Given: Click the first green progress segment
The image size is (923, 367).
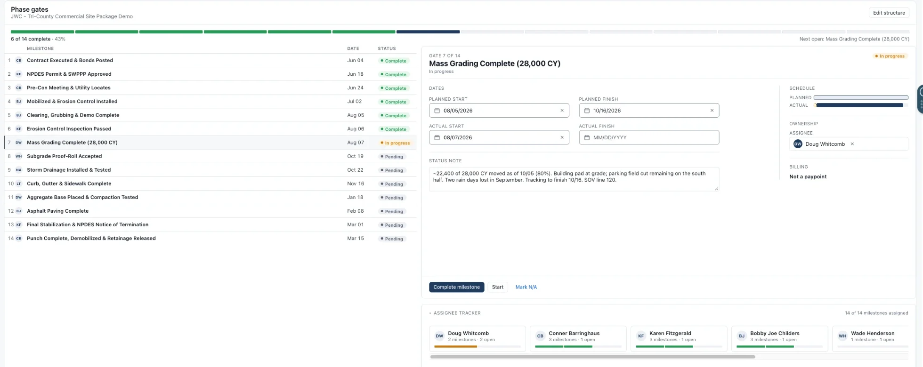Looking at the screenshot, I should pyautogui.click(x=42, y=32).
